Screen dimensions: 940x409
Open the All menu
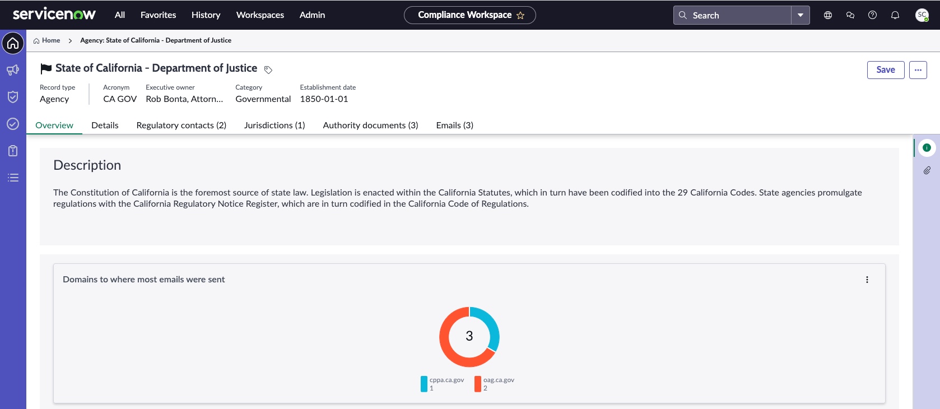pos(120,15)
